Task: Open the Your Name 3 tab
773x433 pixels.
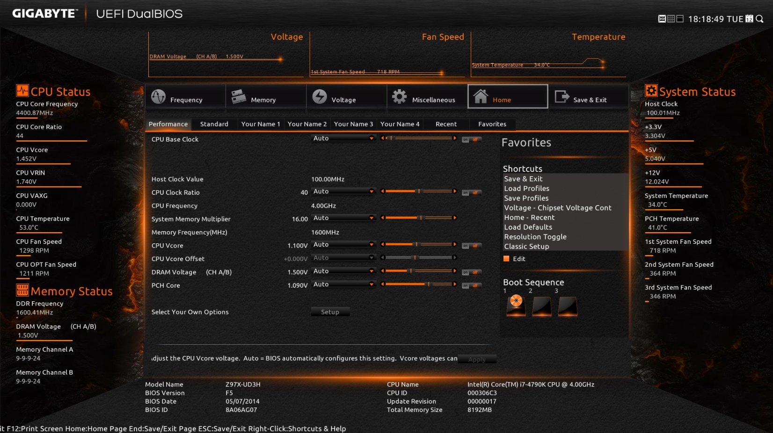Action: tap(353, 124)
